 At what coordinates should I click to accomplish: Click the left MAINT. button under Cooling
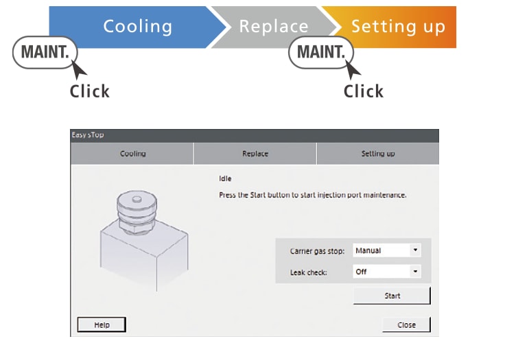coord(45,53)
